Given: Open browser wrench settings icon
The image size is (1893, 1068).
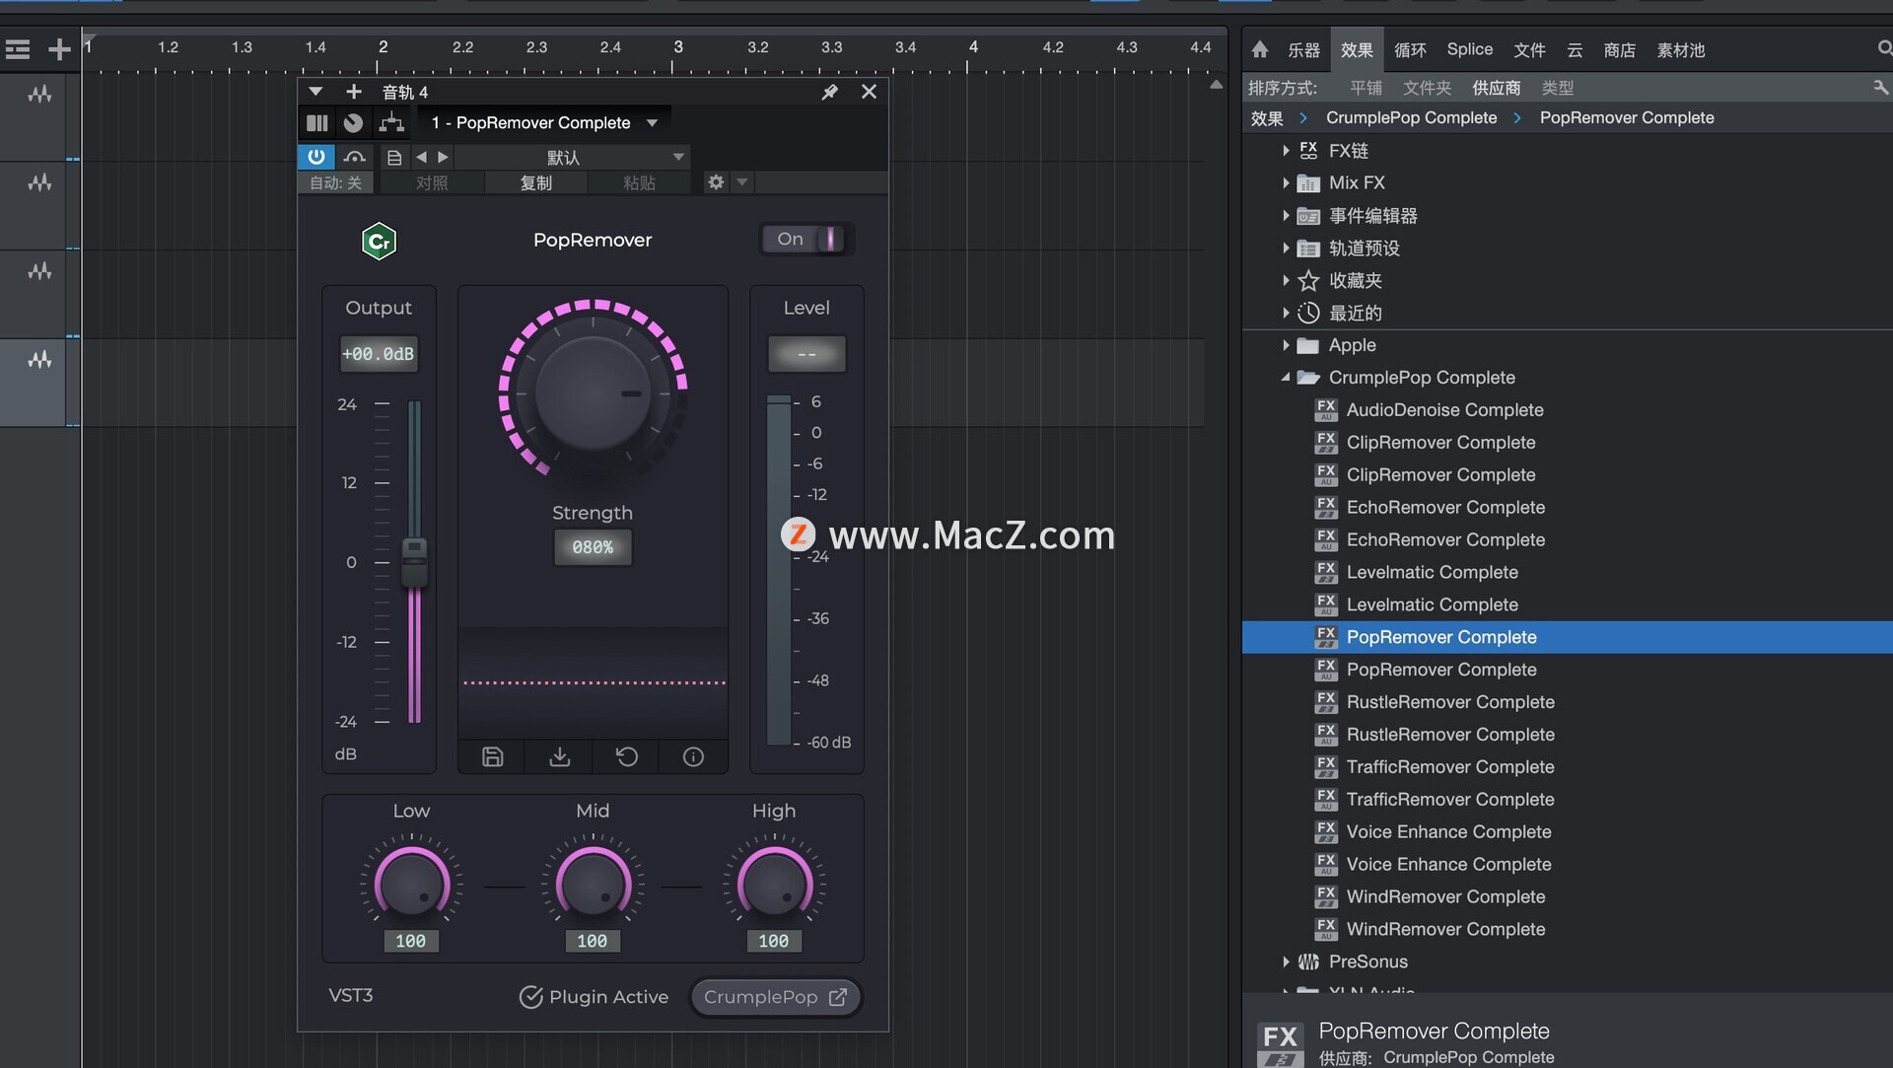Looking at the screenshot, I should coord(1880,88).
